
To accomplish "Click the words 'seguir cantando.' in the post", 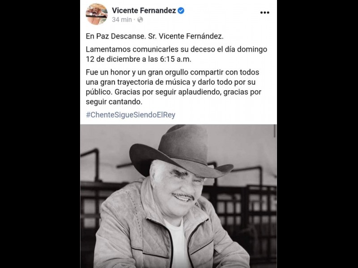I will pos(114,102).
